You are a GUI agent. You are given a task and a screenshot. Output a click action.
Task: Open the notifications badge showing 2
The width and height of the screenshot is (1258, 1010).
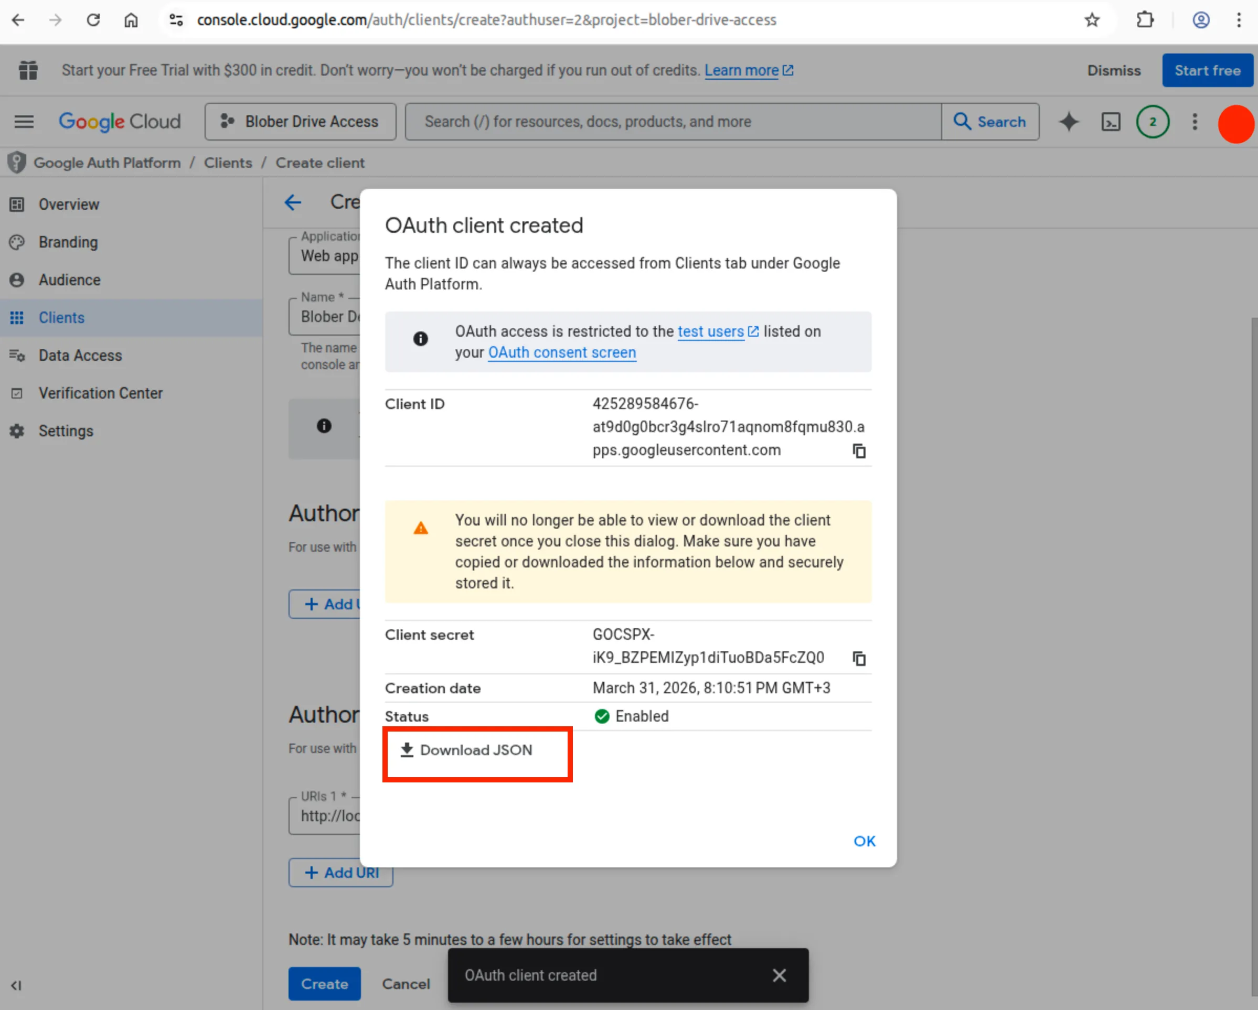[1153, 122]
